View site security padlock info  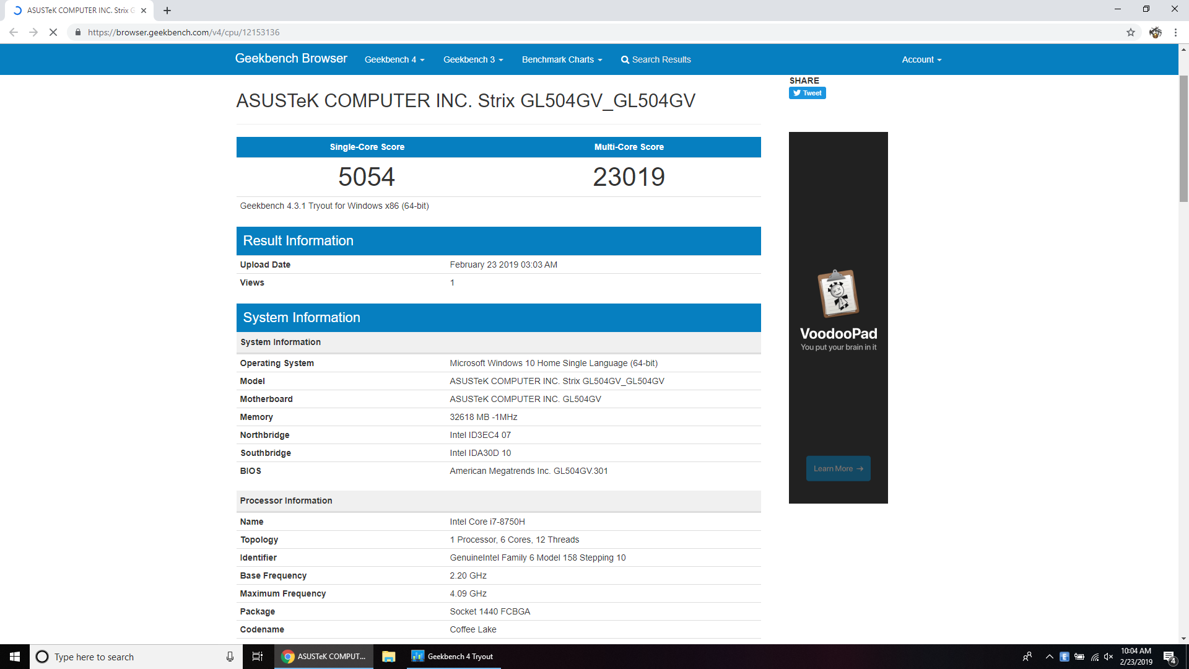pos(78,32)
